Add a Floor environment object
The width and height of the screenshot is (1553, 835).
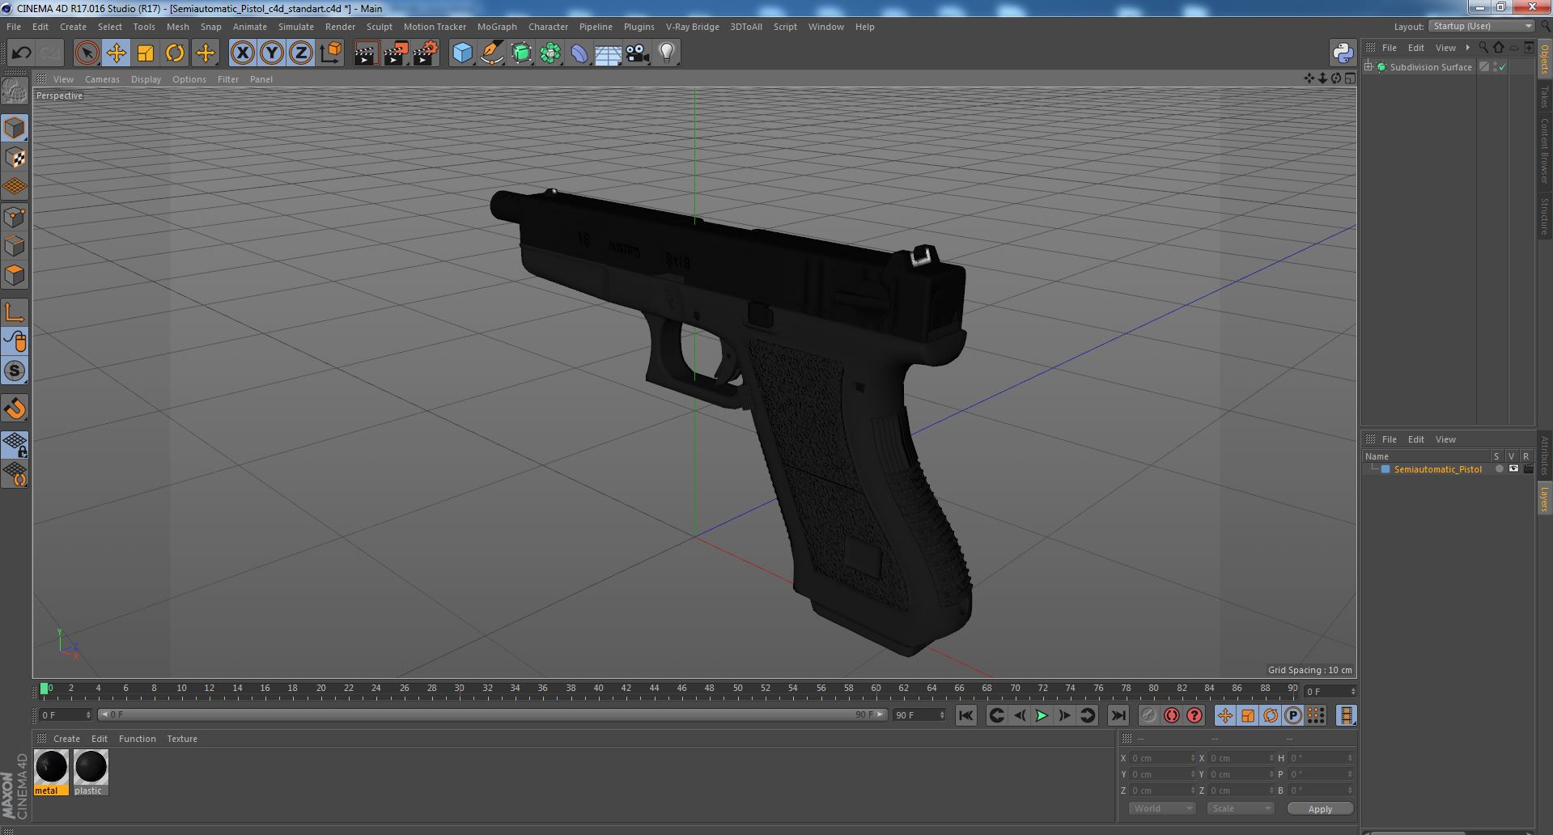click(609, 53)
